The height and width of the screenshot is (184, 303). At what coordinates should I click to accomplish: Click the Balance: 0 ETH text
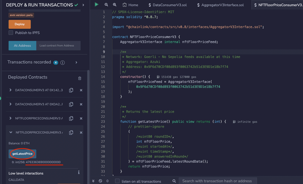point(19,143)
